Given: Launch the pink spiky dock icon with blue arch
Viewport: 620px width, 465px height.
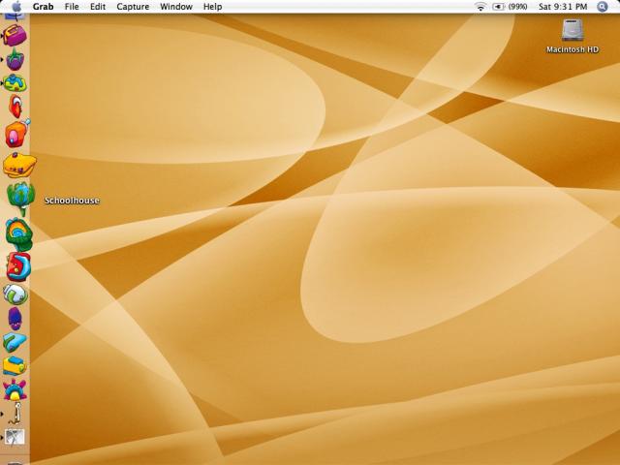Looking at the screenshot, I should pyautogui.click(x=15, y=389).
